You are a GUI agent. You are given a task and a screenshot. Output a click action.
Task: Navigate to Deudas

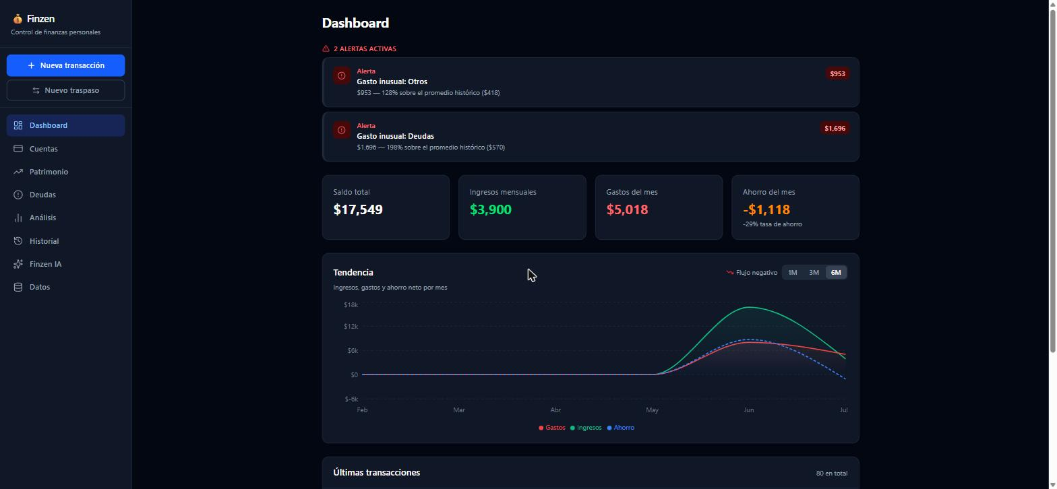pyautogui.click(x=65, y=195)
